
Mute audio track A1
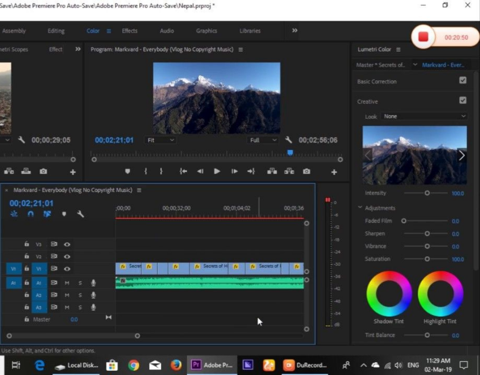click(x=67, y=283)
